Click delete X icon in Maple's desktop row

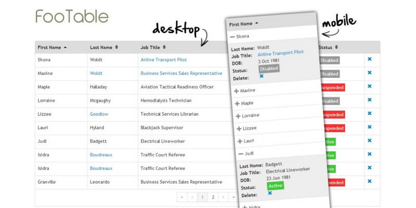tap(369, 87)
